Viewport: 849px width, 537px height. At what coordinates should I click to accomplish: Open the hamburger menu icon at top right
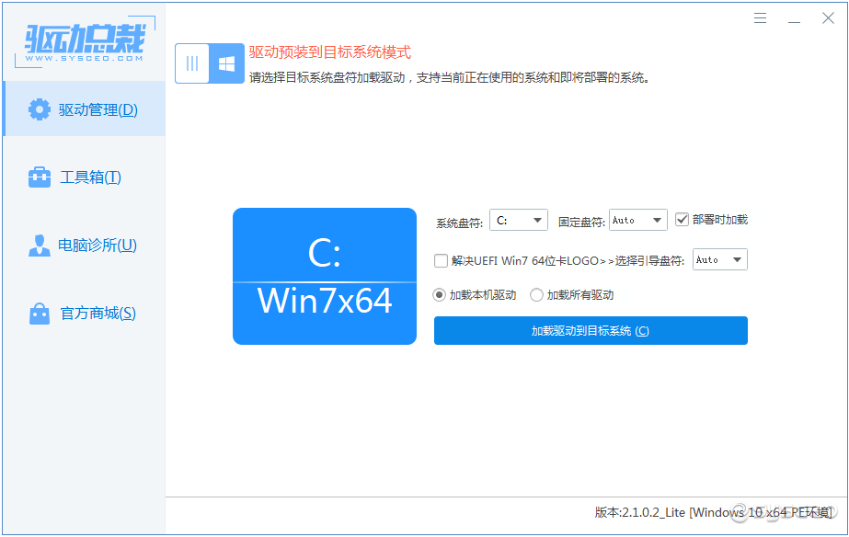(760, 18)
